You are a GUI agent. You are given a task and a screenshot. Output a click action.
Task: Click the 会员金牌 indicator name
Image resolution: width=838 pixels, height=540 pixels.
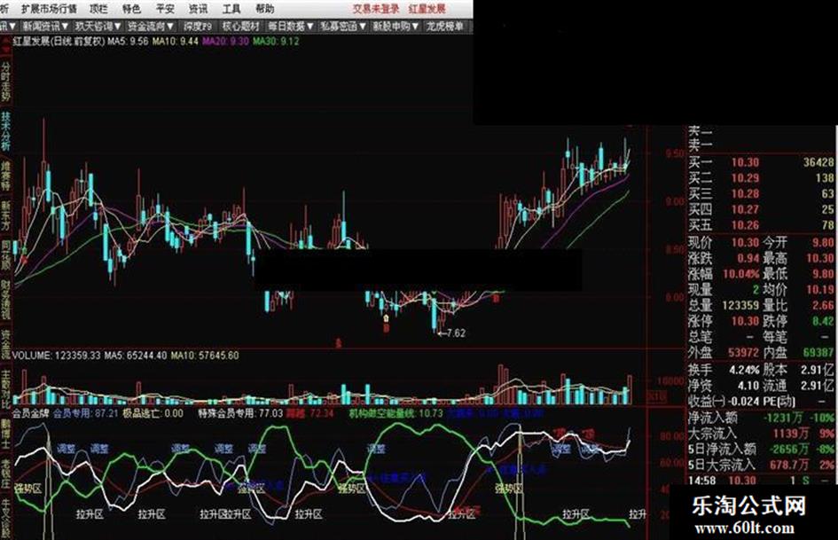point(30,413)
